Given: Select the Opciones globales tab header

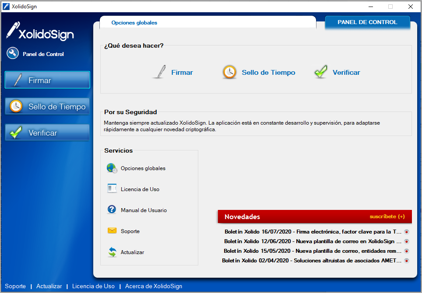Looking at the screenshot, I should coord(134,23).
